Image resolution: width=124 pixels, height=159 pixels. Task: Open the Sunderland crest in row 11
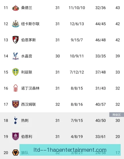16,8
